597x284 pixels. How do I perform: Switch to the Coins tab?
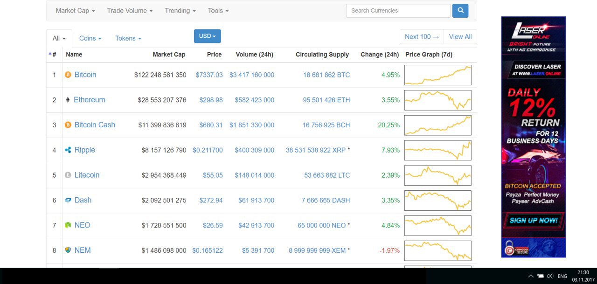(90, 38)
